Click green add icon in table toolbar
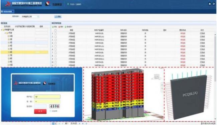The image size is (217, 125). [x=53, y=27]
